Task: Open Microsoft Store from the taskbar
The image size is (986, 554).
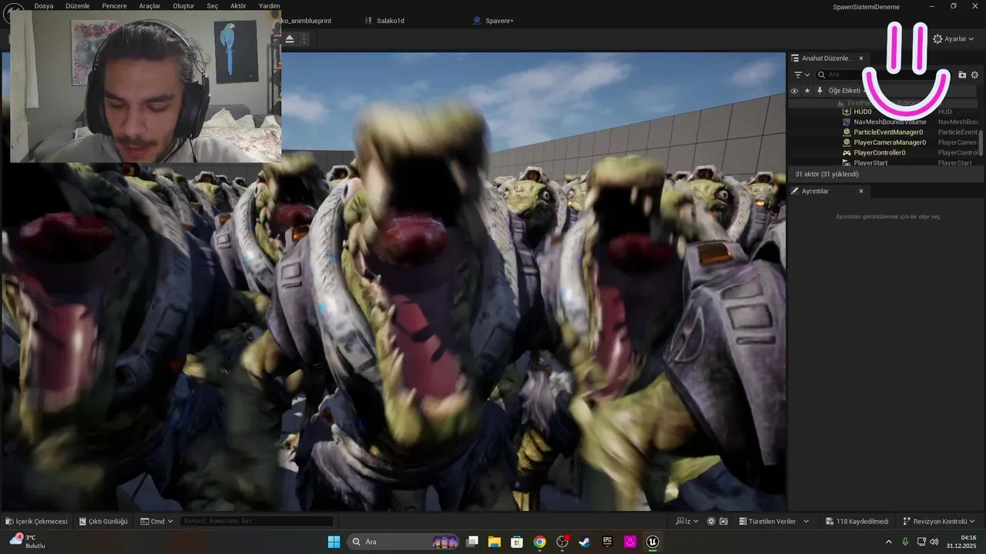Action: [517, 542]
